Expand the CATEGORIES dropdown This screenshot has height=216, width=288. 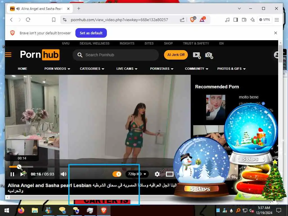[x=92, y=69]
